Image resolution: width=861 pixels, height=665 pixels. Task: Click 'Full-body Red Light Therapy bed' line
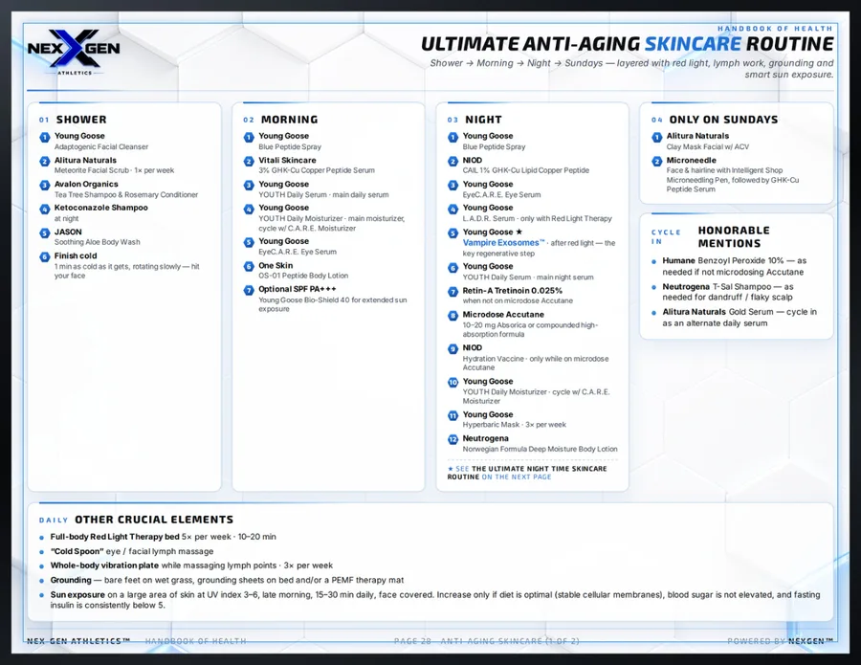pyautogui.click(x=163, y=537)
